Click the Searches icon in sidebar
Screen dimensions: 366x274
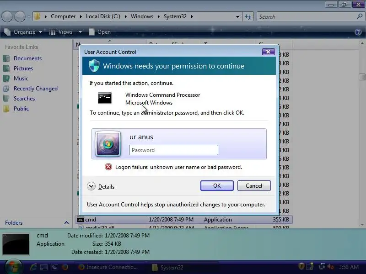click(x=6, y=98)
